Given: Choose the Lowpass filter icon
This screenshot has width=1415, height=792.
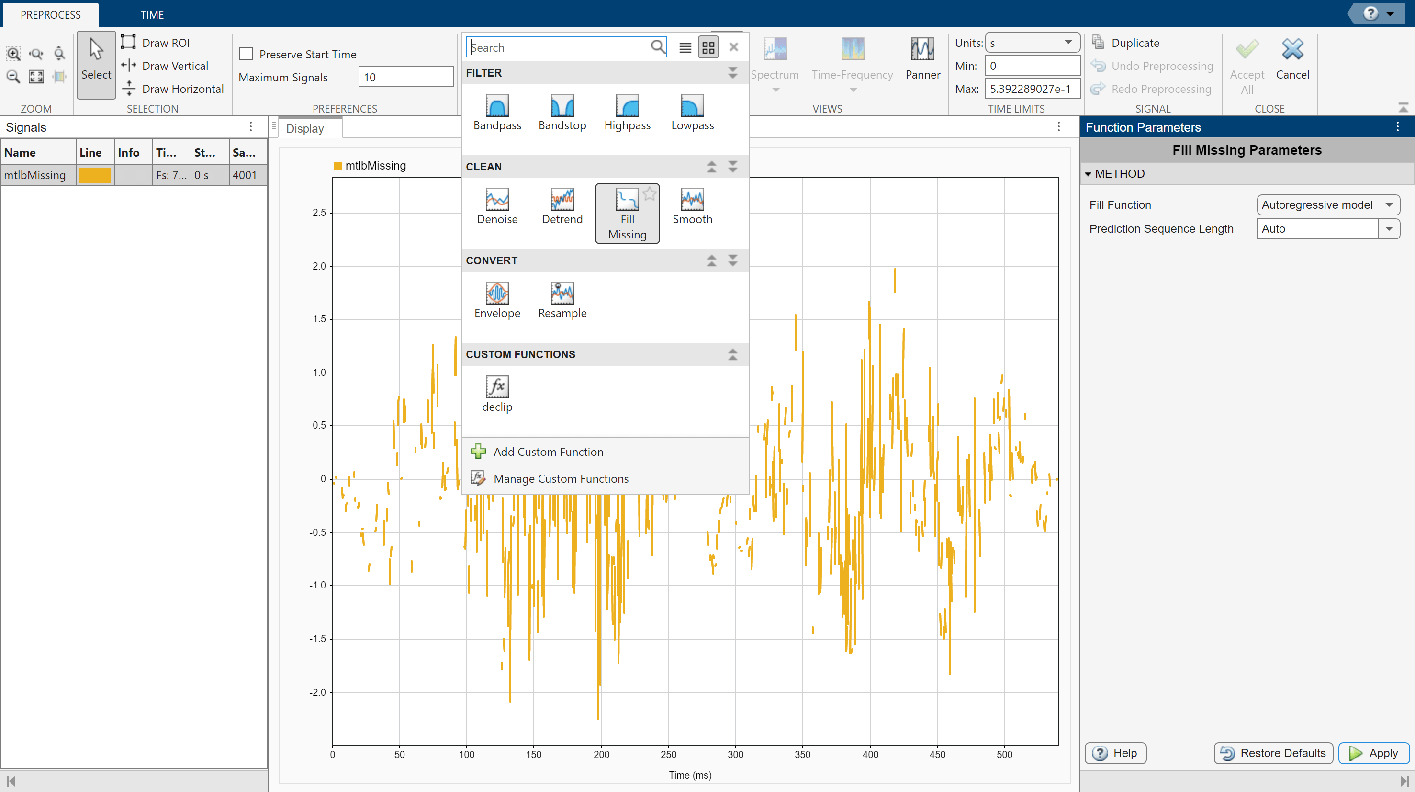Looking at the screenshot, I should [x=692, y=105].
